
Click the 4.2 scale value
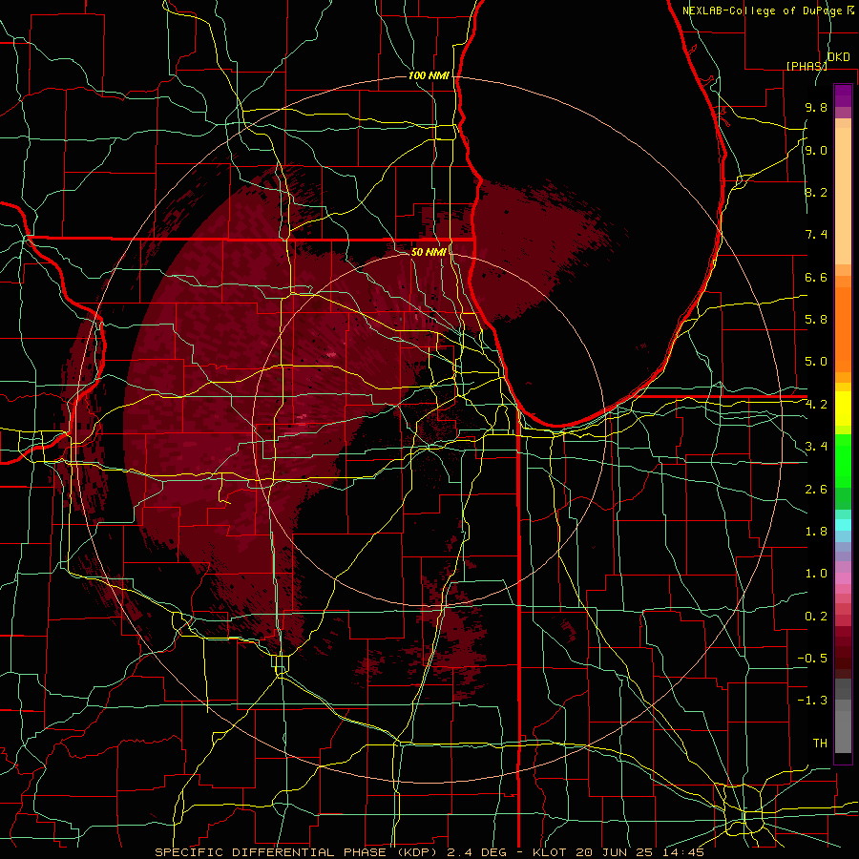pos(816,405)
